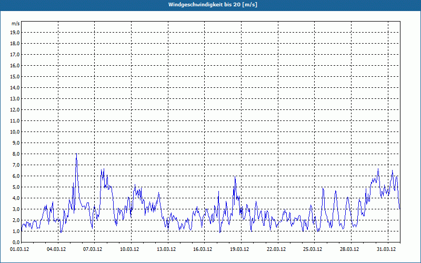421x263 pixels.
Task: Click the 8 m/s wind peak after 04.03.12
Action: [x=76, y=154]
